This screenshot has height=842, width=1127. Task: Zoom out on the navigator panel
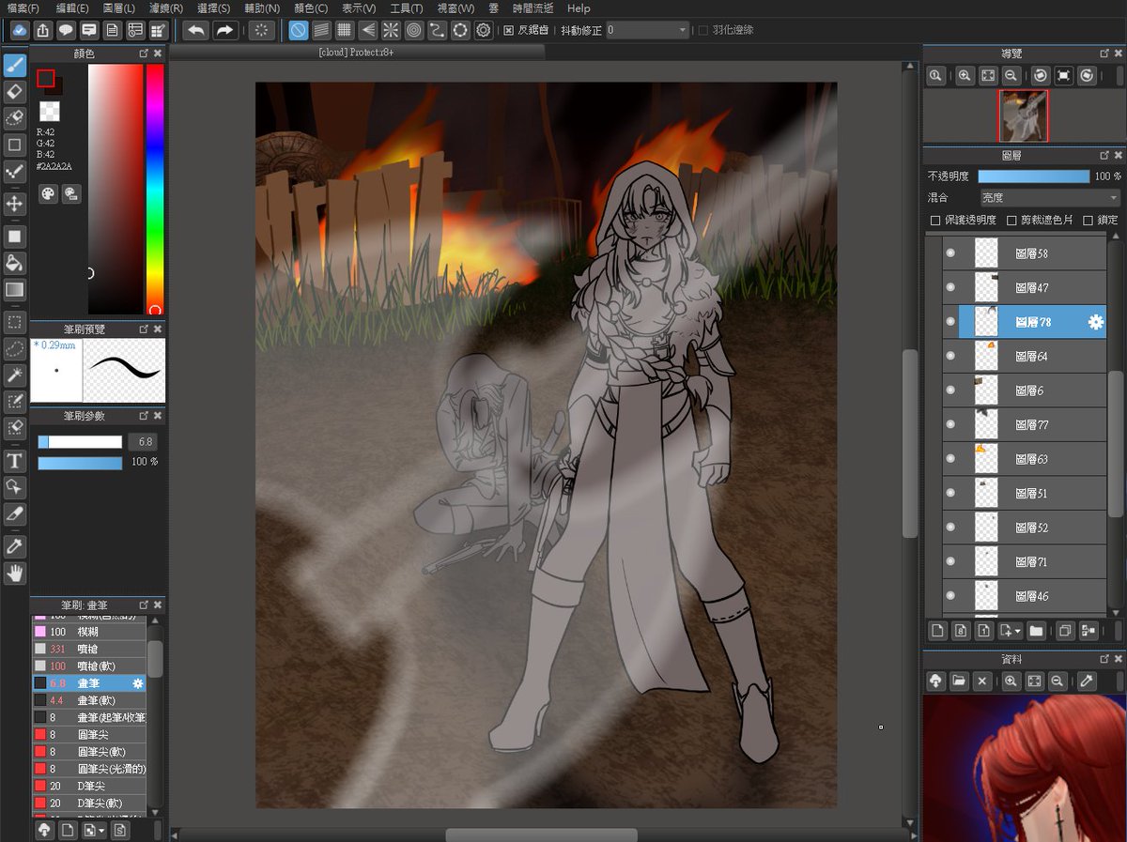(x=1011, y=76)
